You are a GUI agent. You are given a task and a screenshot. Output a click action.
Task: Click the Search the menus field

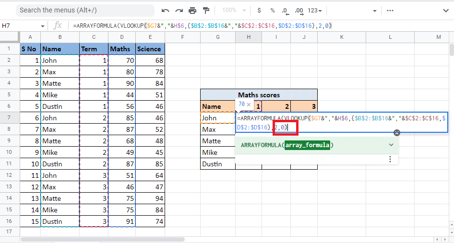coord(85,11)
